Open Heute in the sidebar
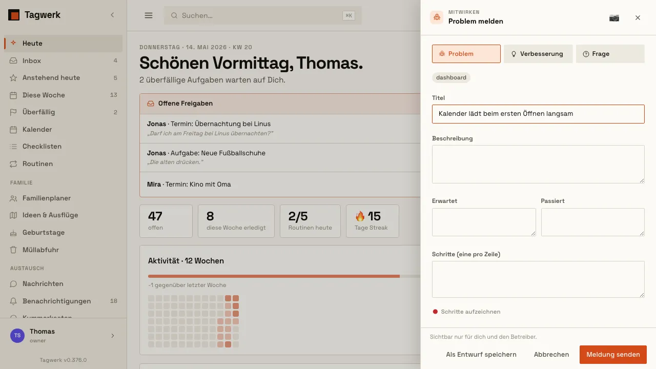The width and height of the screenshot is (656, 369). [x=63, y=44]
